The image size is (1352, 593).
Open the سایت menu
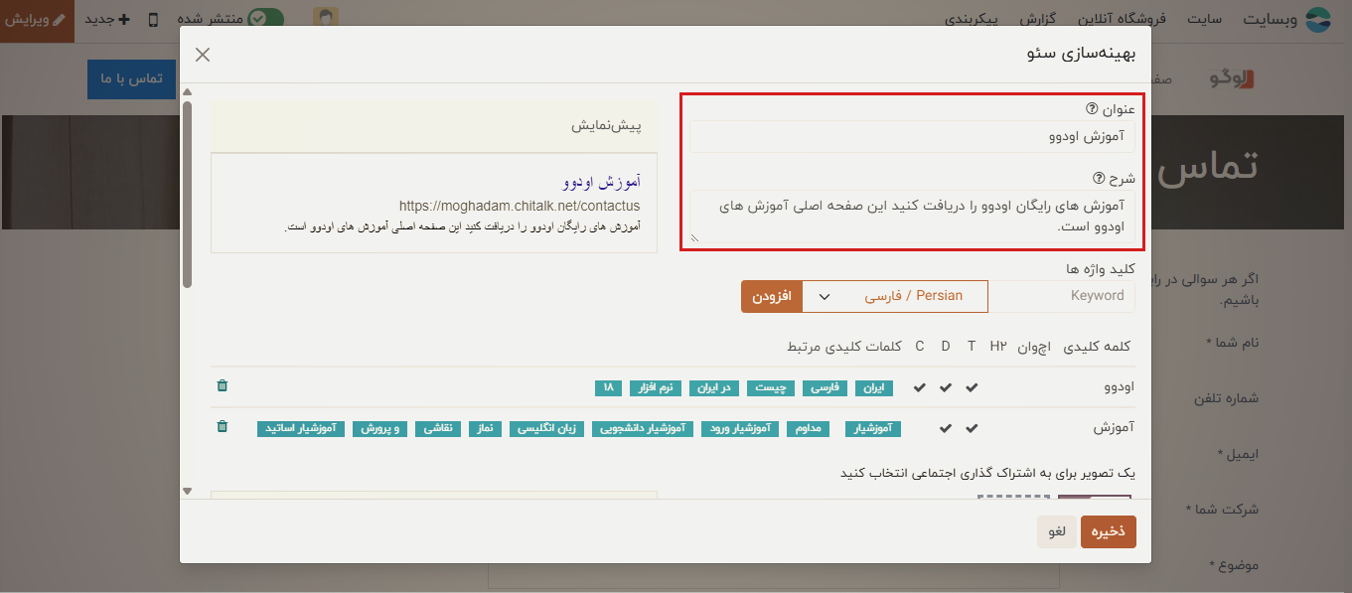pos(1204,20)
